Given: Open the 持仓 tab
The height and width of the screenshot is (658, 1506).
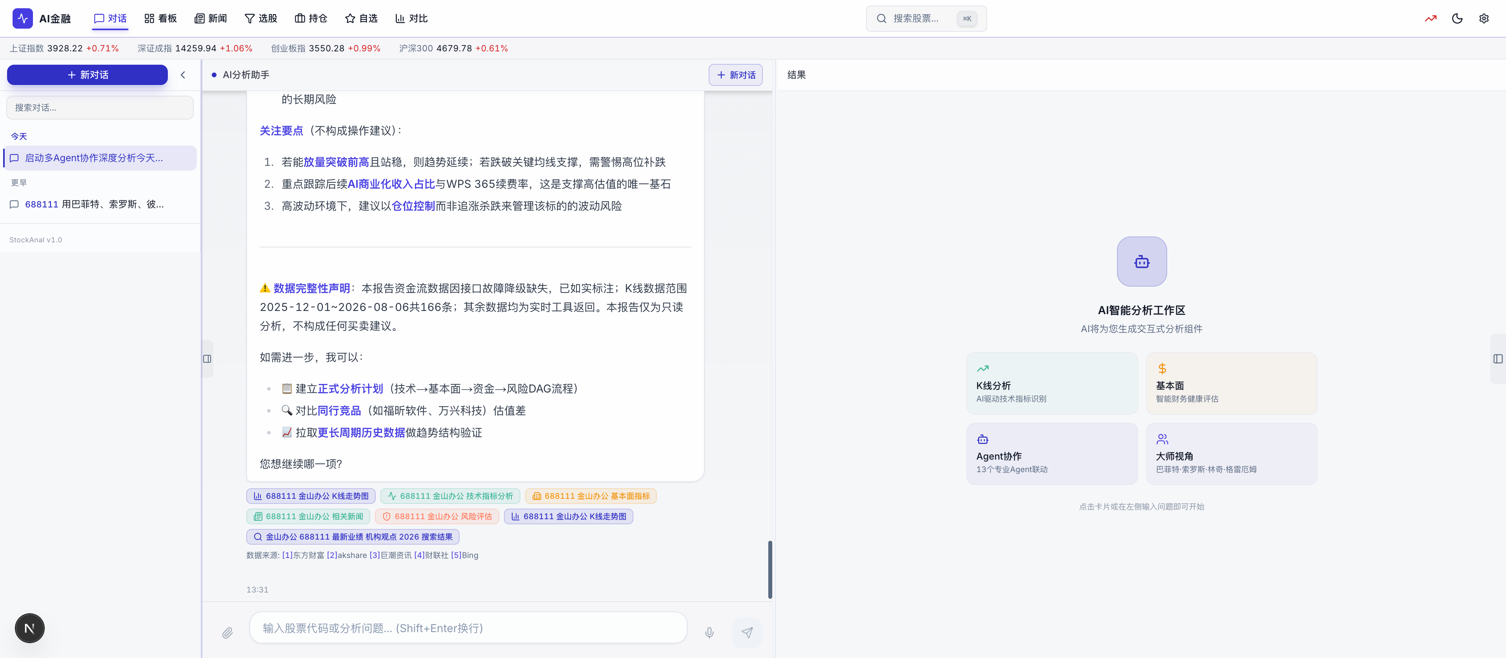Looking at the screenshot, I should 311,19.
